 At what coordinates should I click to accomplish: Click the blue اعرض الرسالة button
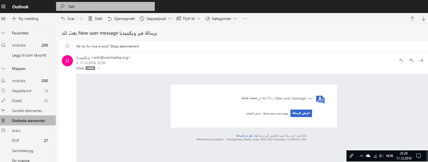[x=301, y=113]
